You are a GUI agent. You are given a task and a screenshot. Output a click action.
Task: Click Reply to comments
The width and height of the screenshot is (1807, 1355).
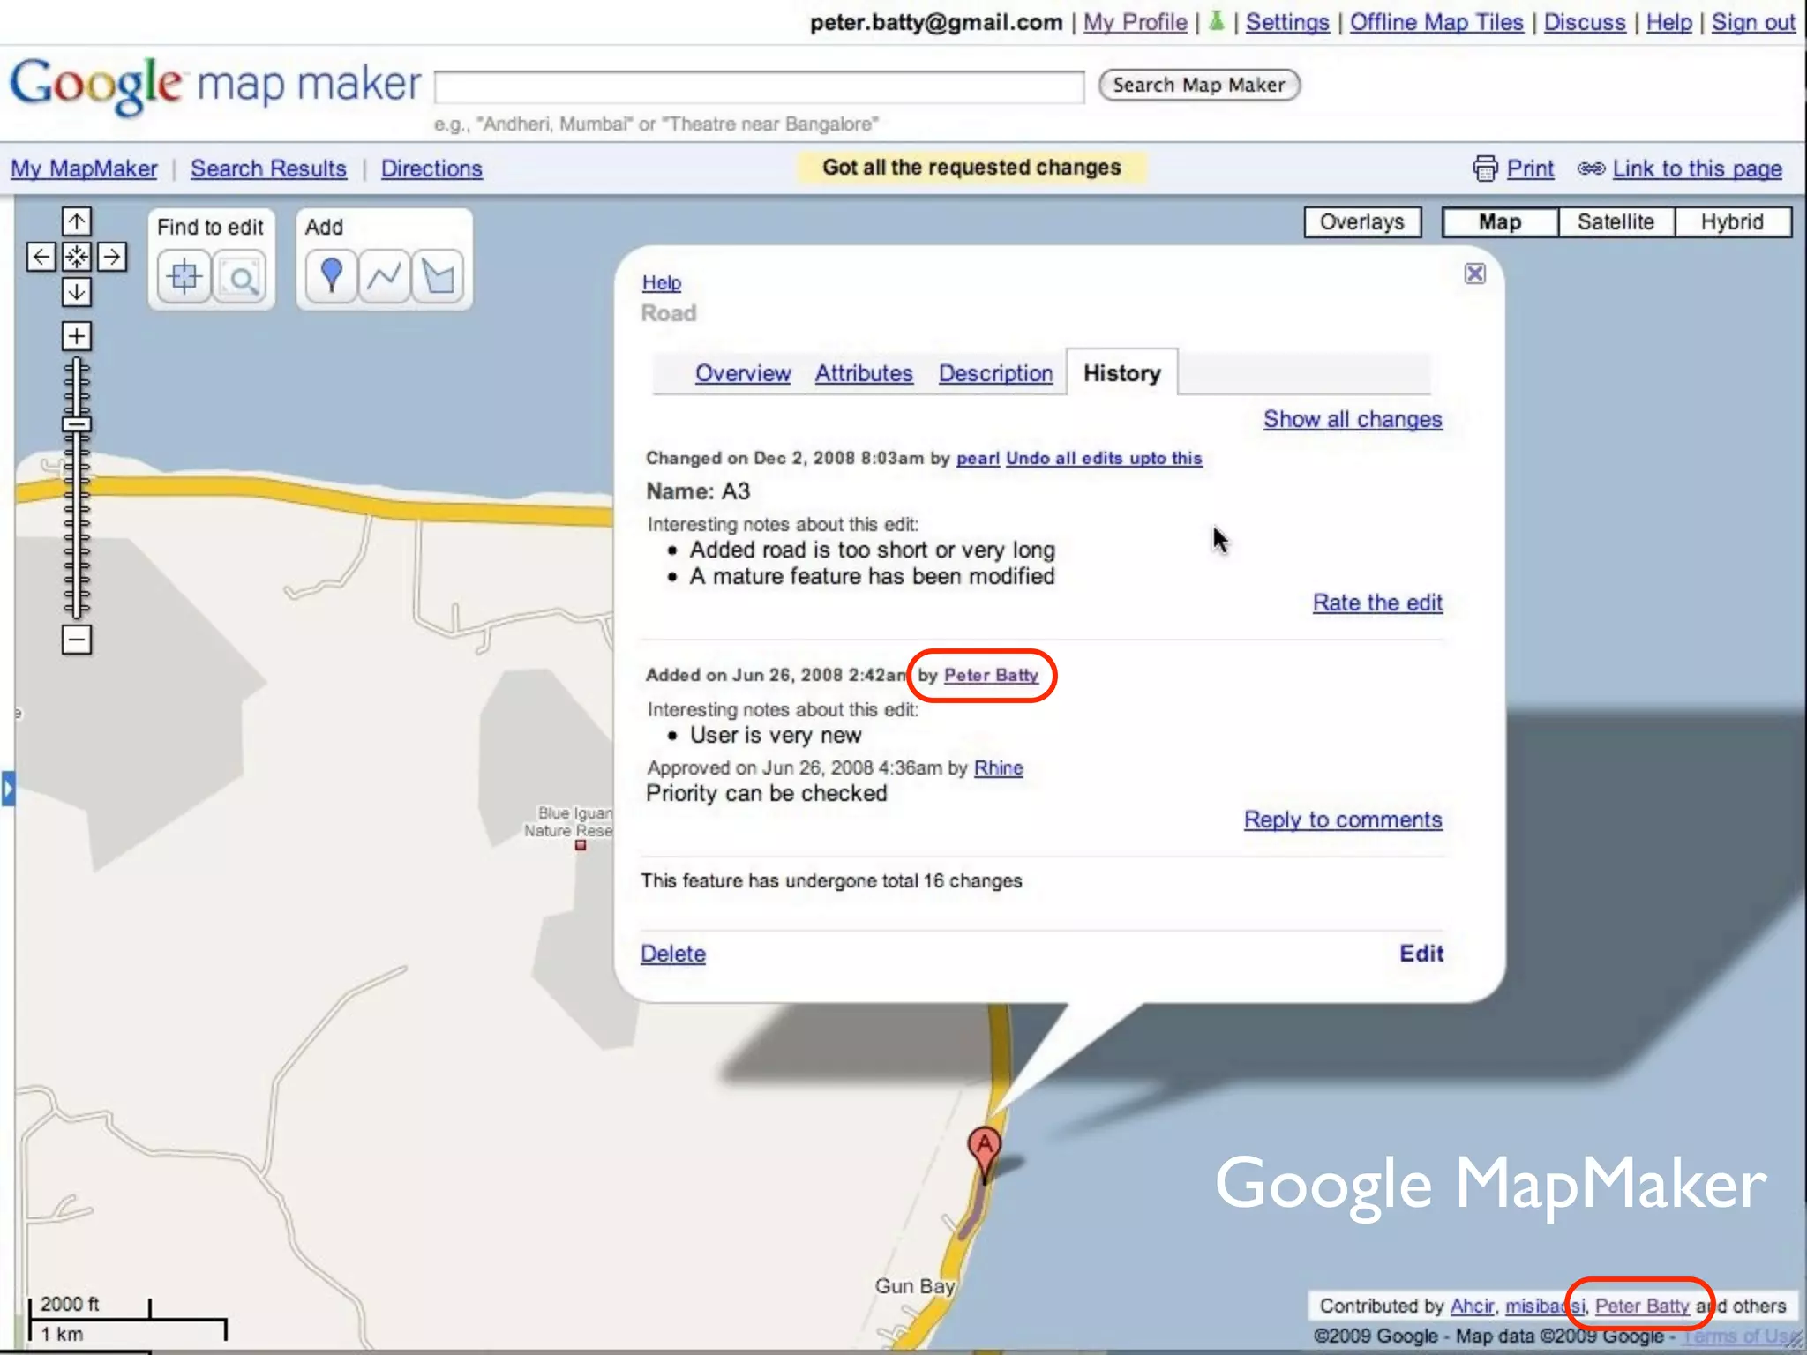pyautogui.click(x=1343, y=820)
